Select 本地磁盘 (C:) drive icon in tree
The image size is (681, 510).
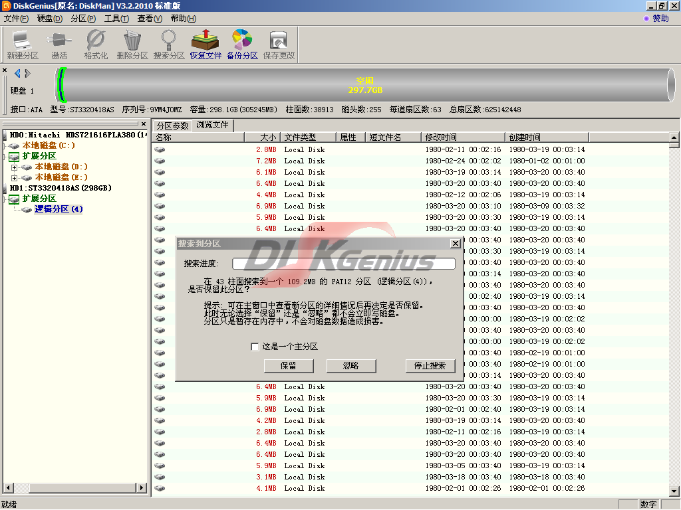pyautogui.click(x=15, y=145)
